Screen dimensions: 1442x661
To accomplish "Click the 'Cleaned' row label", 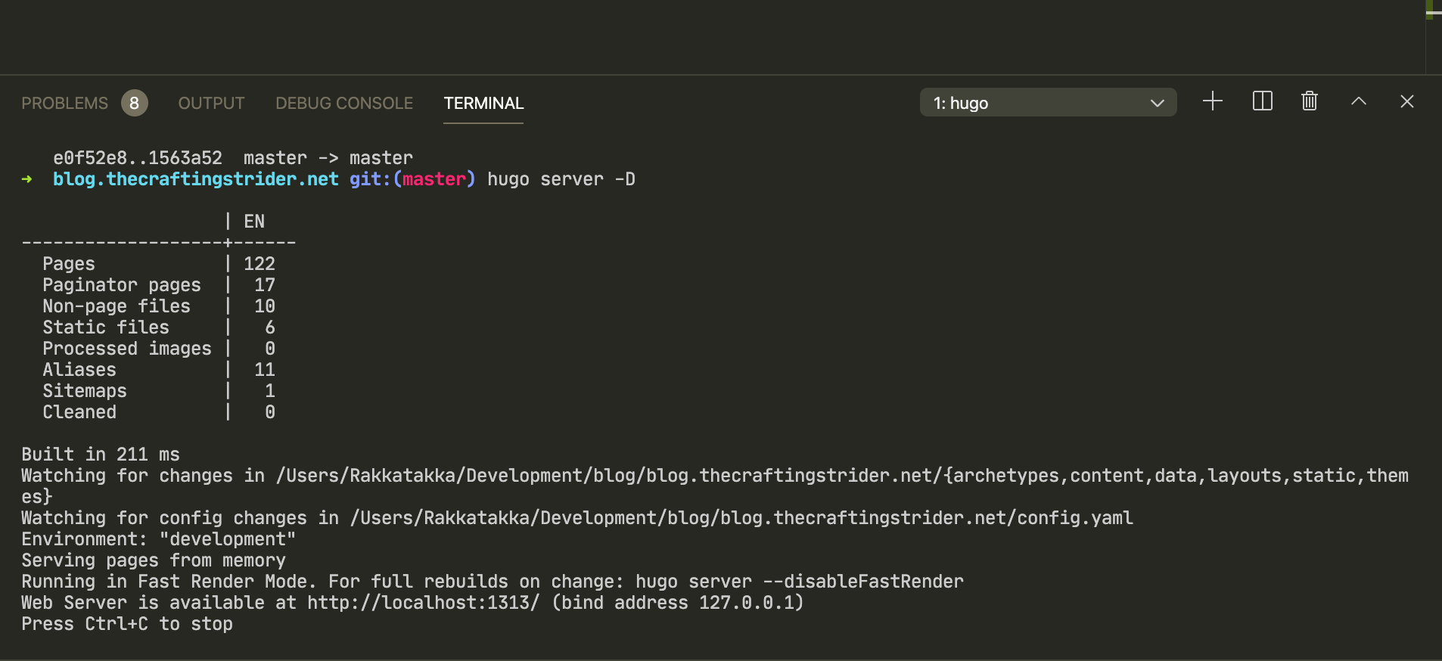I will pyautogui.click(x=79, y=412).
